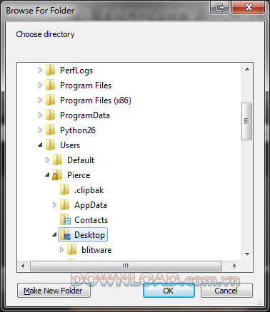Click the blitware folder icon
270x312 pixels.
(x=72, y=250)
